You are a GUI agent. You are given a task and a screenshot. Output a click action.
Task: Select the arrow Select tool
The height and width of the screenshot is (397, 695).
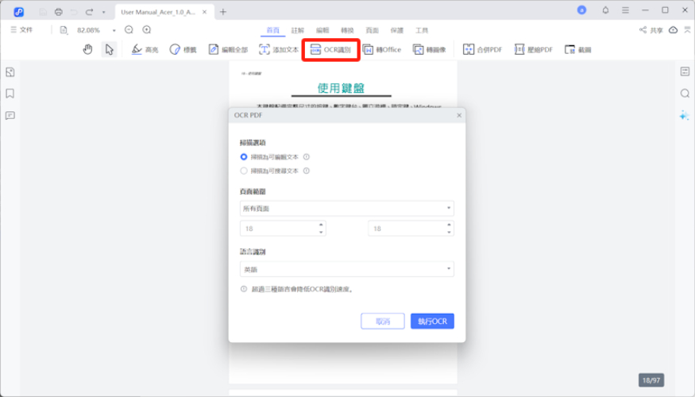click(x=109, y=49)
